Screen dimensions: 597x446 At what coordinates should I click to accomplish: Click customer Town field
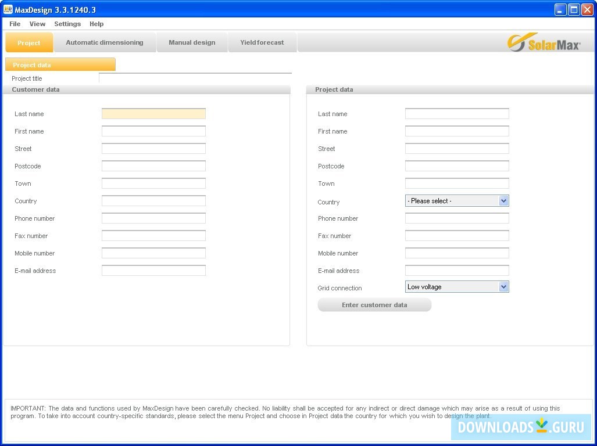coord(153,184)
